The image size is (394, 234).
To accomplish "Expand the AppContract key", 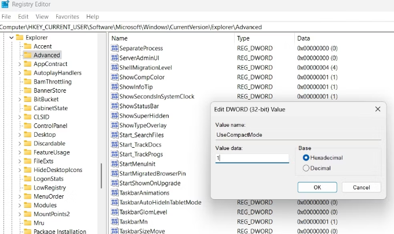I will pyautogui.click(x=20, y=64).
